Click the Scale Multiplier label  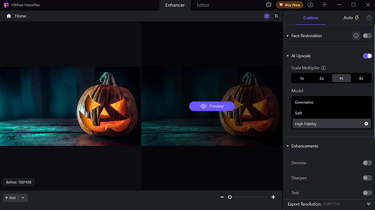(305, 68)
